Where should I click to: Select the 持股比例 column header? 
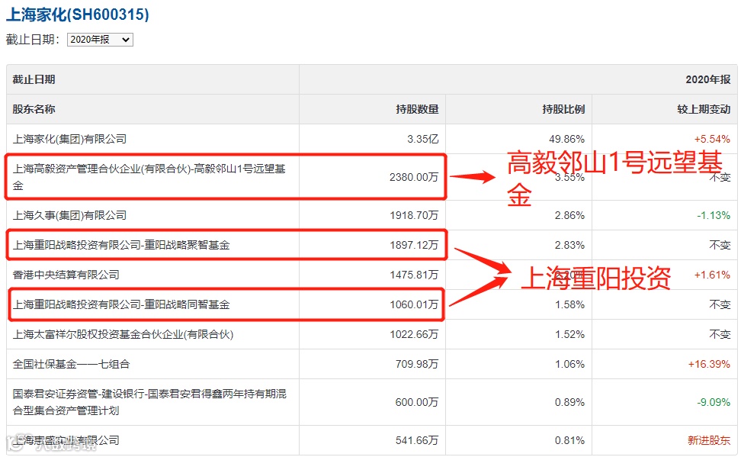[564, 109]
